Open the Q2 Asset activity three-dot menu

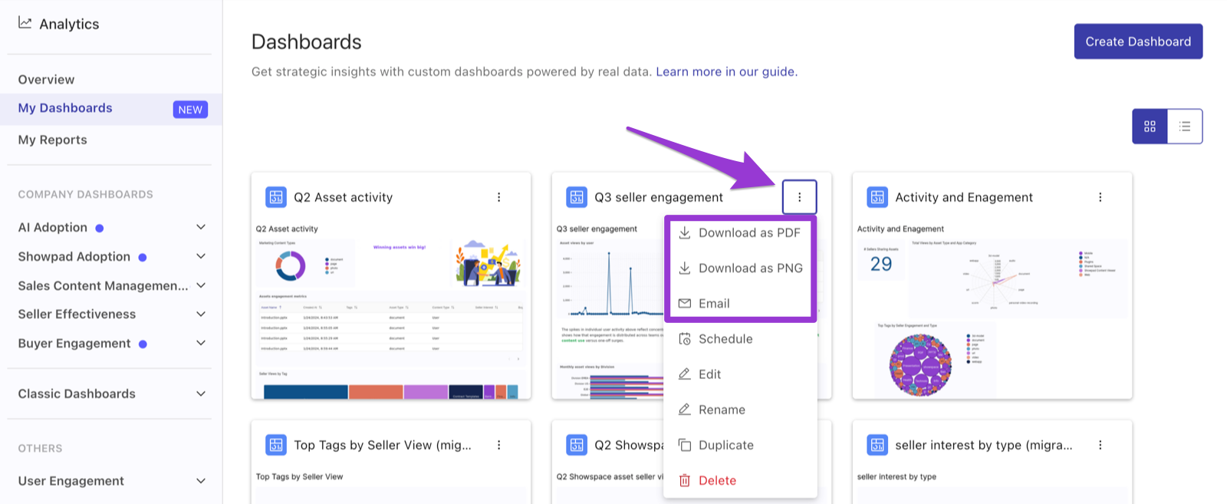click(x=498, y=197)
